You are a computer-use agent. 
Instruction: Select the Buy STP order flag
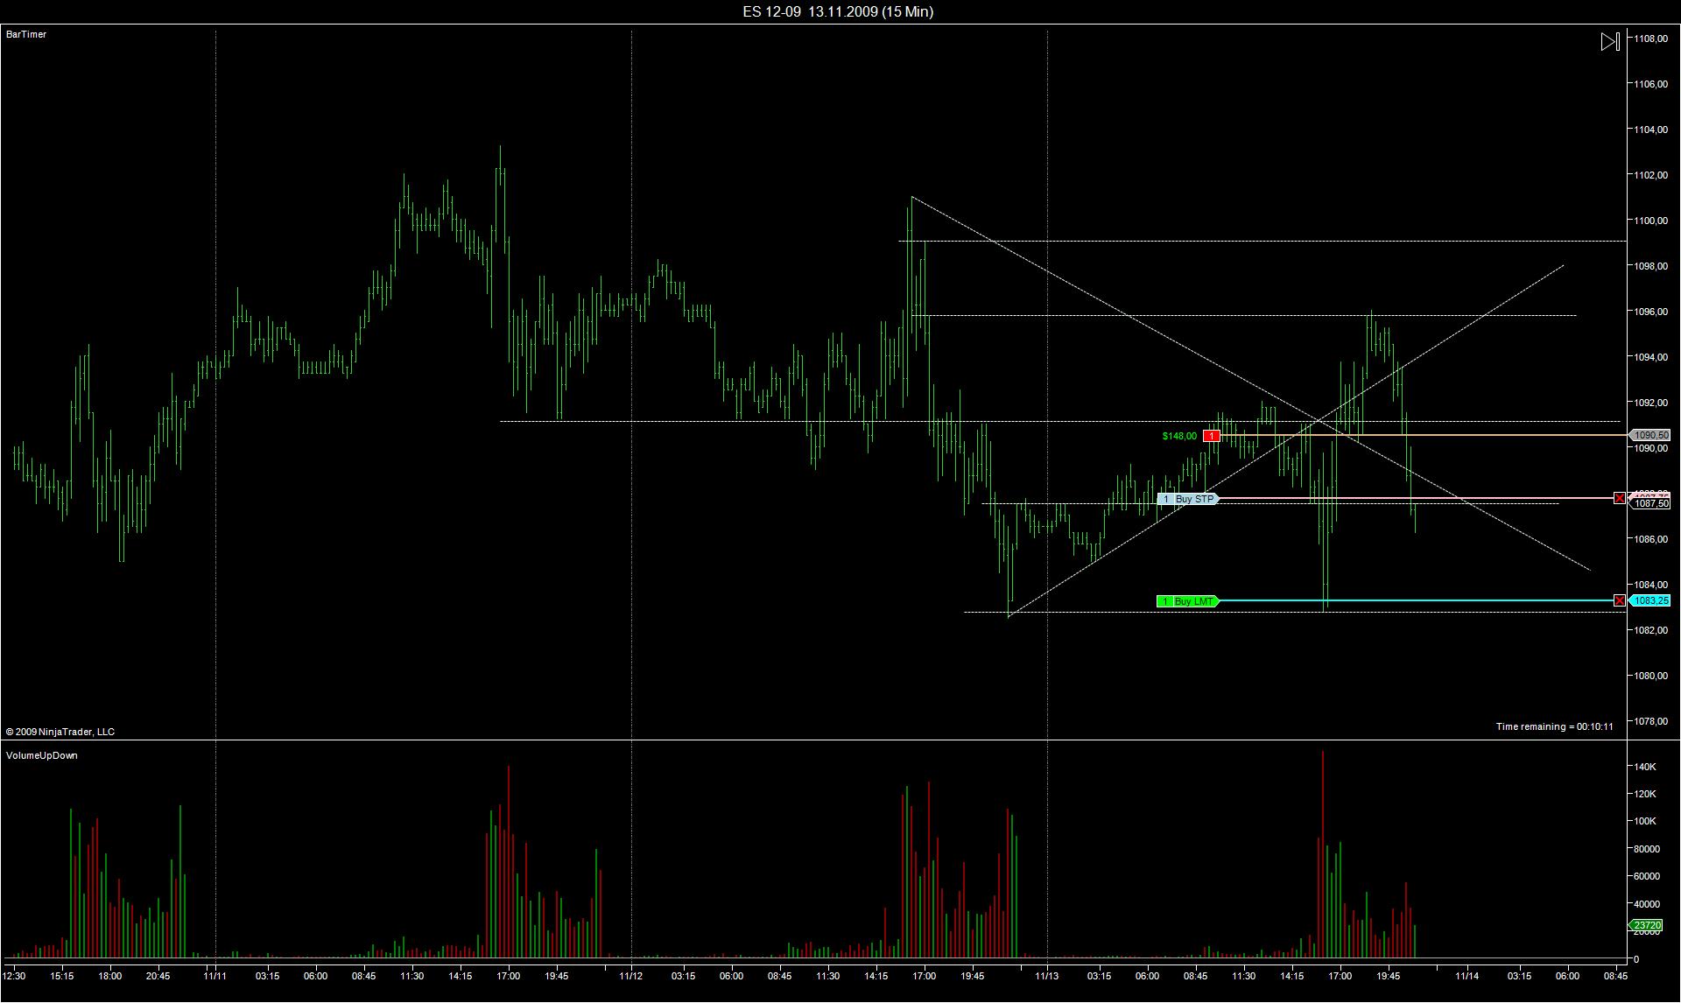pos(1188,499)
